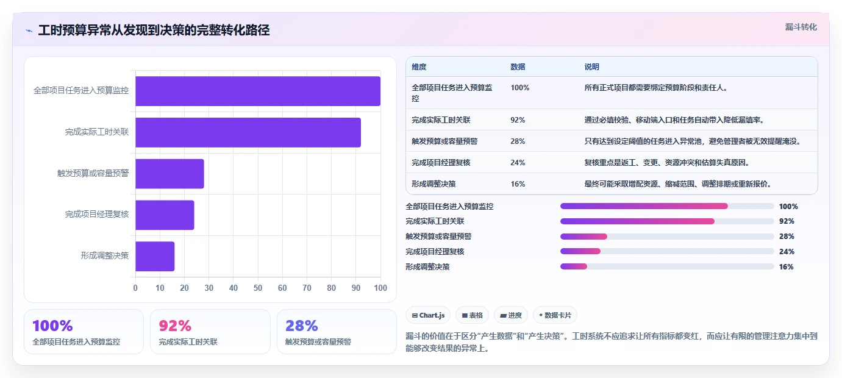
Task: Click the title 工时预算异常从发现到决策的完整转化路径
Action: 154,30
